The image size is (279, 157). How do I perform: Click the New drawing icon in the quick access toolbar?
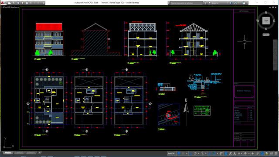pyautogui.click(x=10, y=3)
